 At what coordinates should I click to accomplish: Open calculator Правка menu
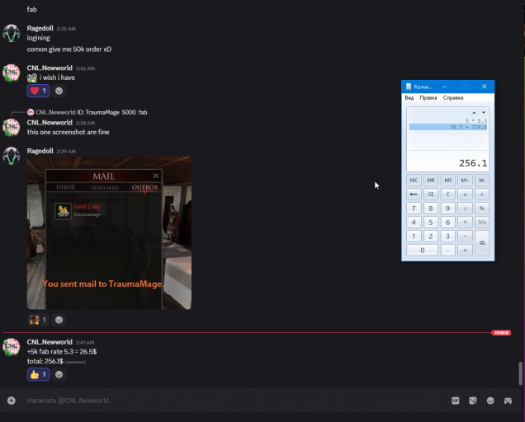point(428,97)
